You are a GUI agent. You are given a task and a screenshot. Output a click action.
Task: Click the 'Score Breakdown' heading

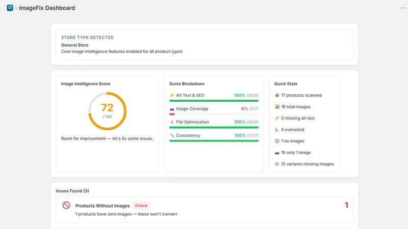(187, 84)
